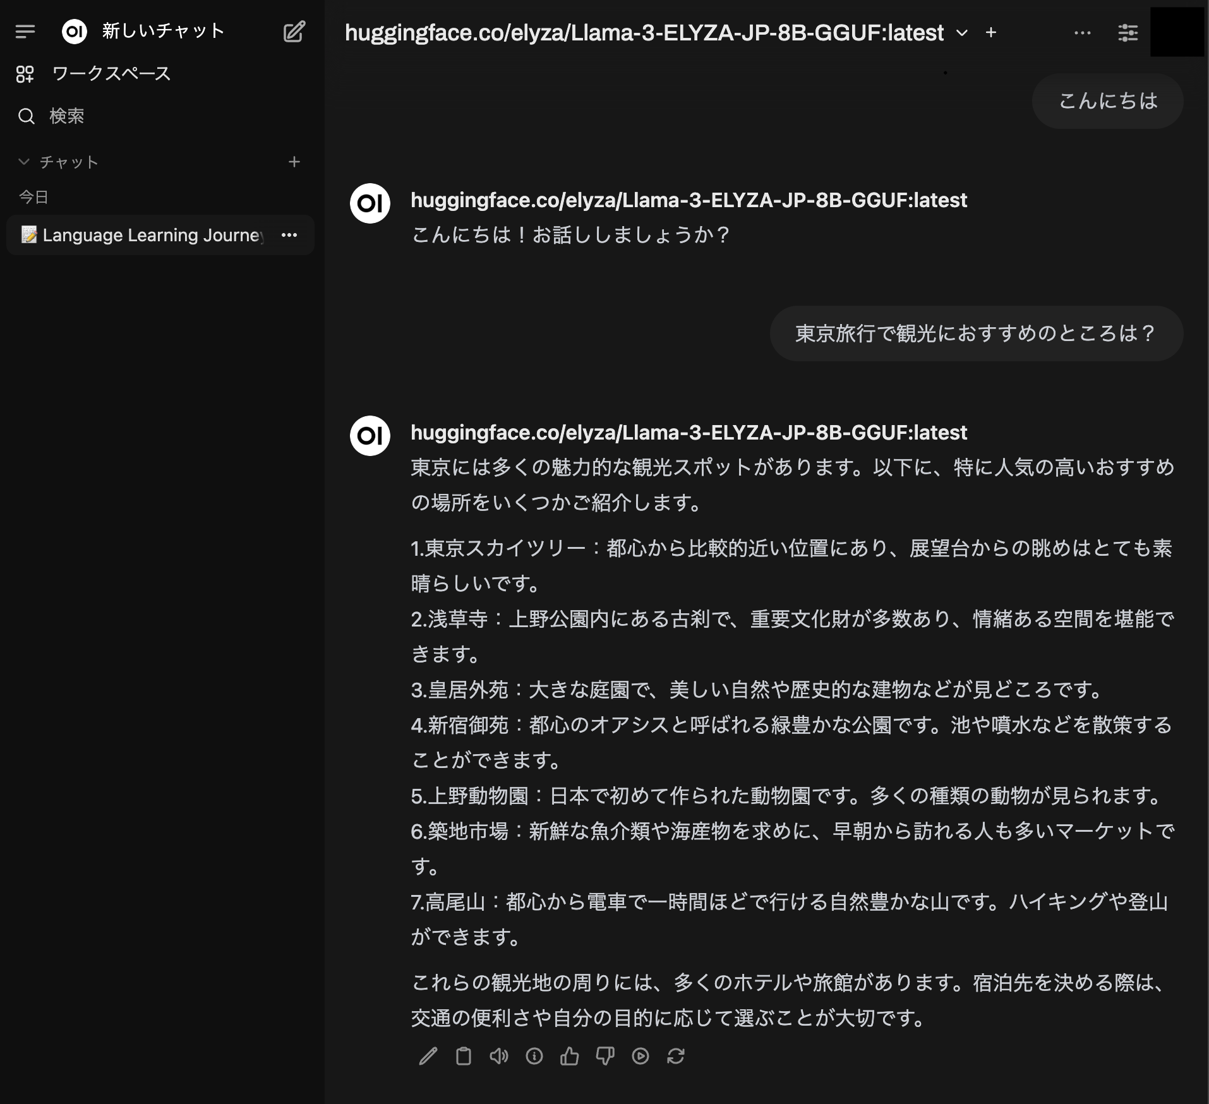Give the response a thumbs down

[605, 1056]
